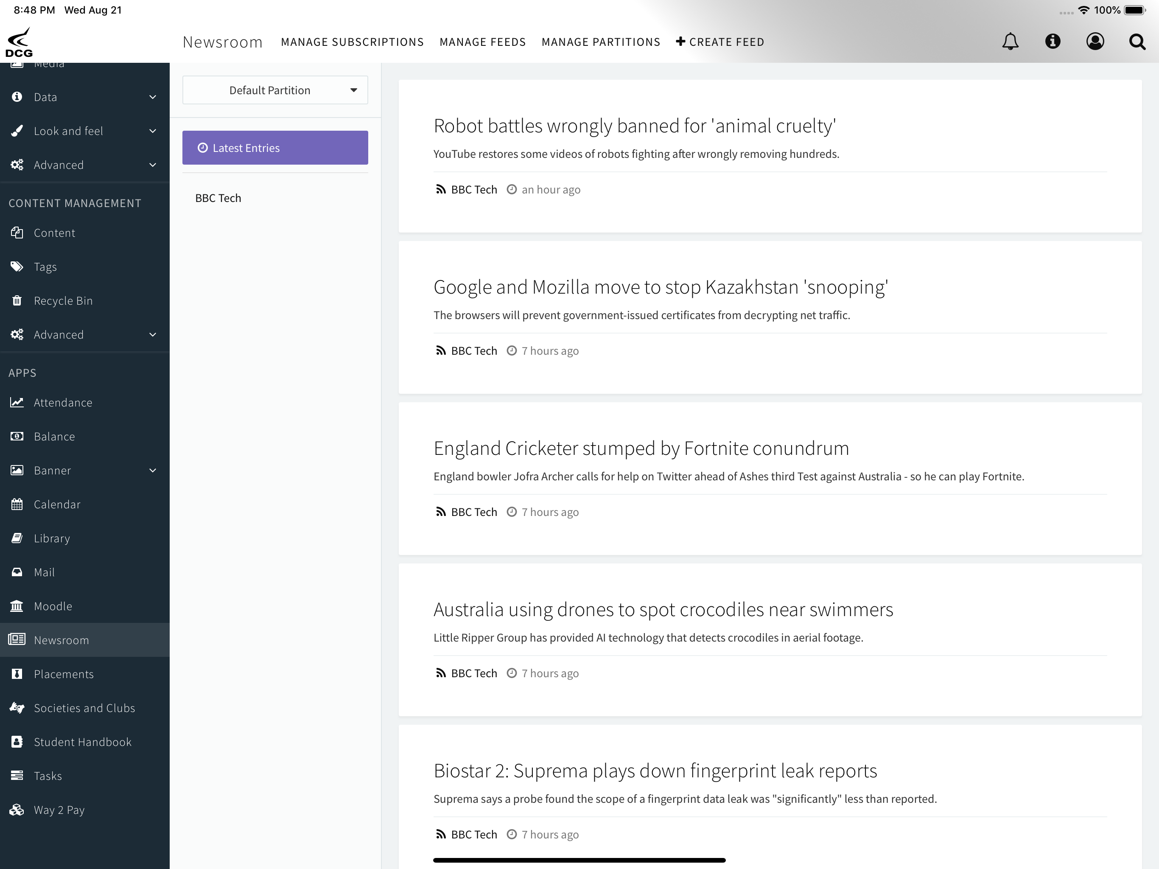The height and width of the screenshot is (869, 1159).
Task: Click the 8:48 PM clock in status bar
Action: 34,10
